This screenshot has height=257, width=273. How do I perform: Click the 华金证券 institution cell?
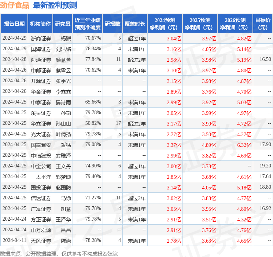pyautogui.click(x=41, y=91)
